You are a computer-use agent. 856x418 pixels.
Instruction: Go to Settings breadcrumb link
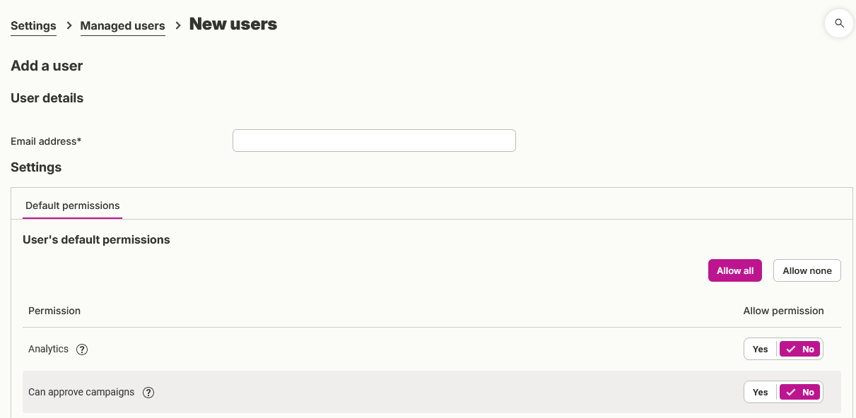coord(33,26)
